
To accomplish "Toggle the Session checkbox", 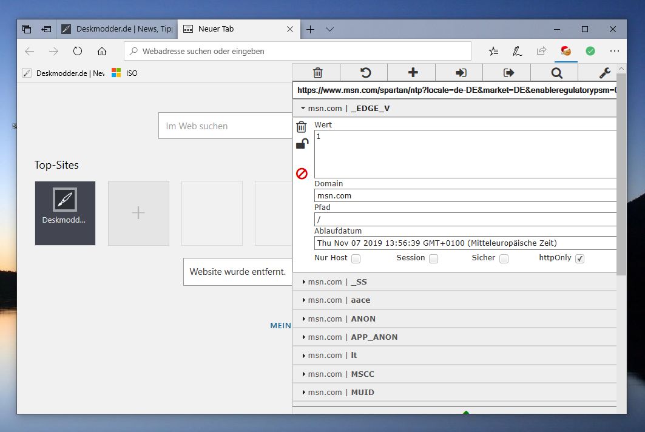I will click(x=433, y=258).
